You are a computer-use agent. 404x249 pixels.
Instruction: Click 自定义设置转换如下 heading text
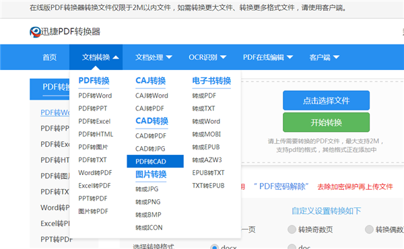(x=326, y=211)
